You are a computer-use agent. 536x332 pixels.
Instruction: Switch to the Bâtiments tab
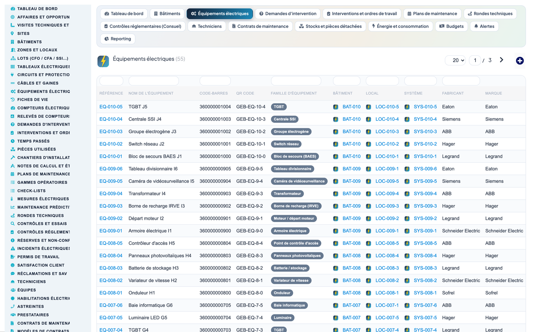pyautogui.click(x=167, y=14)
